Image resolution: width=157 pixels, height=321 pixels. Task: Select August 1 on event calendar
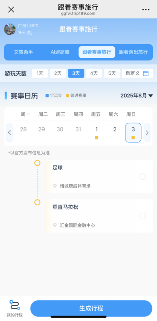[97, 133]
